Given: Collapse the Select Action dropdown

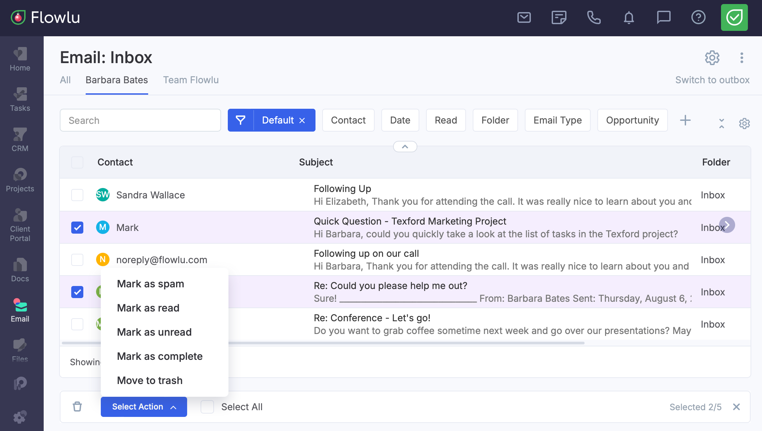Looking at the screenshot, I should [144, 406].
